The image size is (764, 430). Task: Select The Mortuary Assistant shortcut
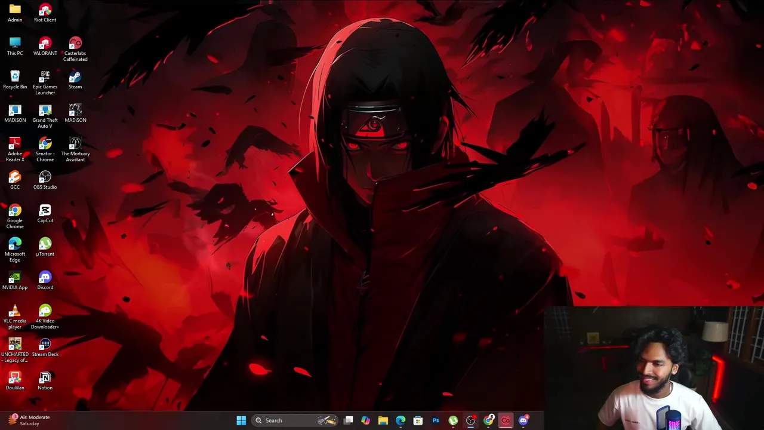pyautogui.click(x=75, y=149)
